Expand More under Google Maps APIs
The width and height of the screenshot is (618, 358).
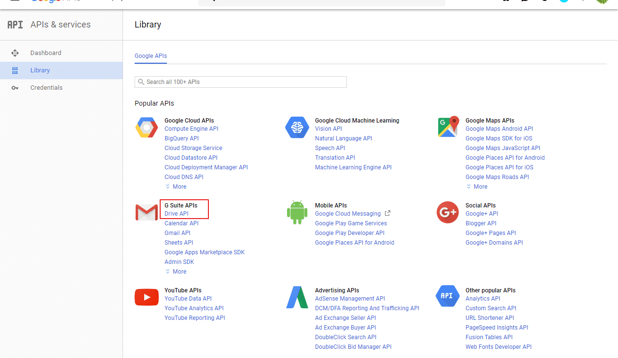(477, 187)
